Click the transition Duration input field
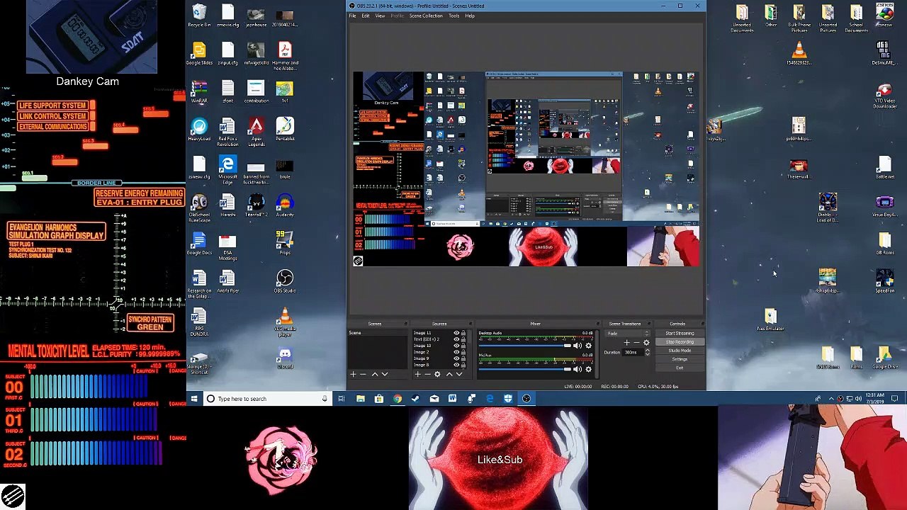This screenshot has width=907, height=510. [635, 352]
